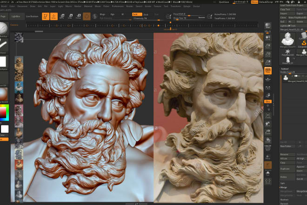Toggle the Zsub button
The height and width of the screenshot is (205, 307).
[x=146, y=14]
